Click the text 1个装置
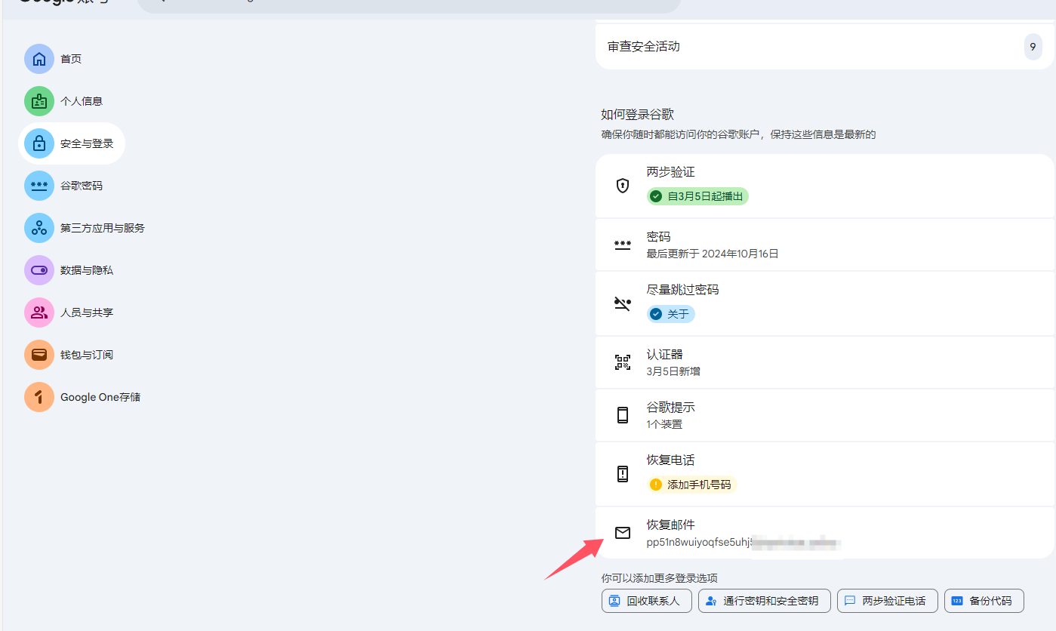1056x631 pixels. pyautogui.click(x=665, y=424)
